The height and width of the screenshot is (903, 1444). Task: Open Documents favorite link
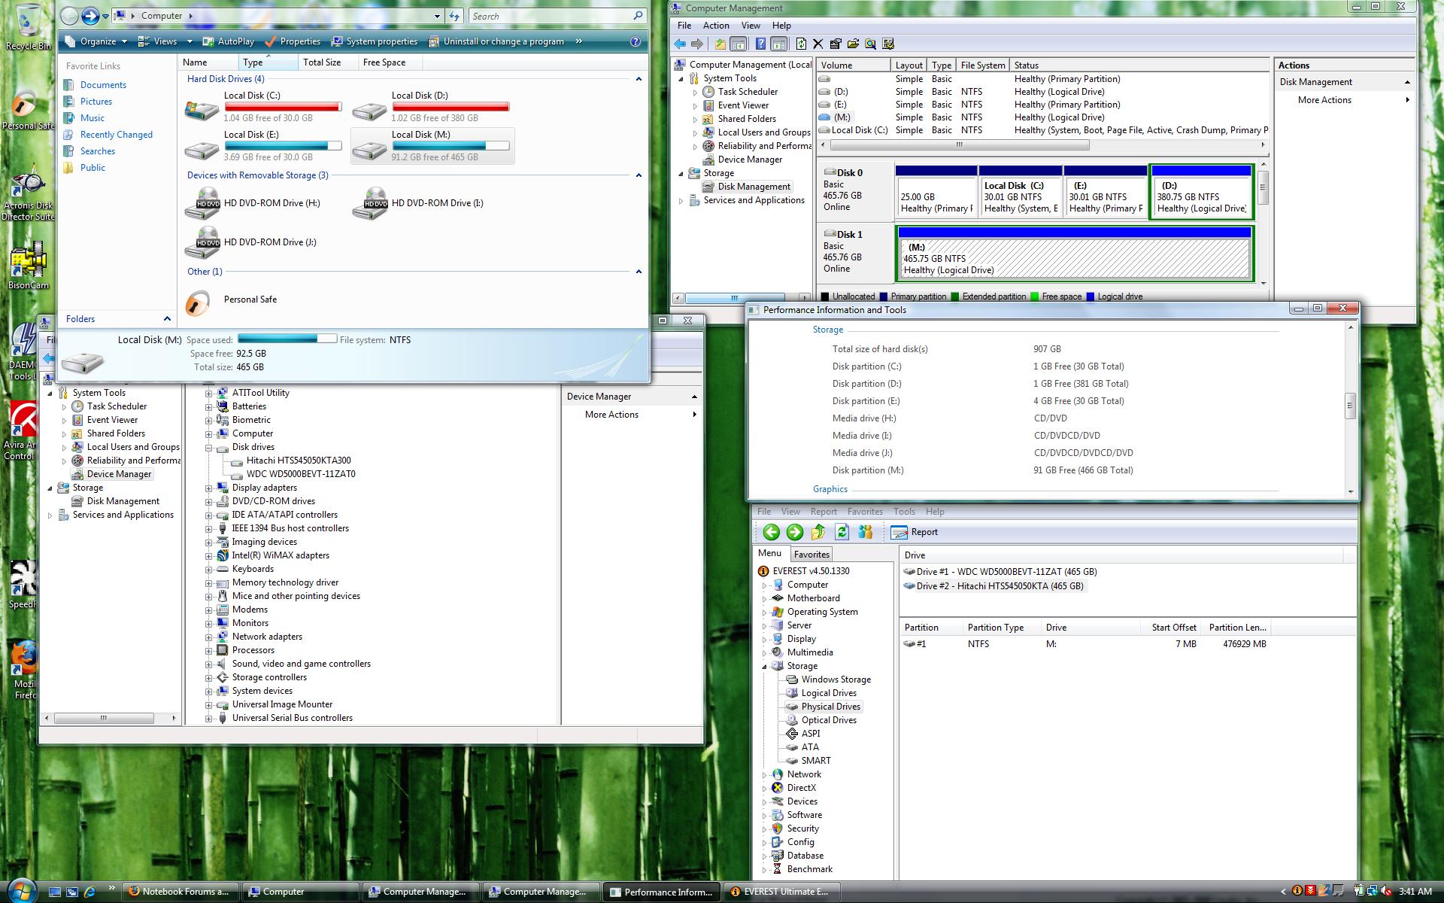click(x=103, y=85)
